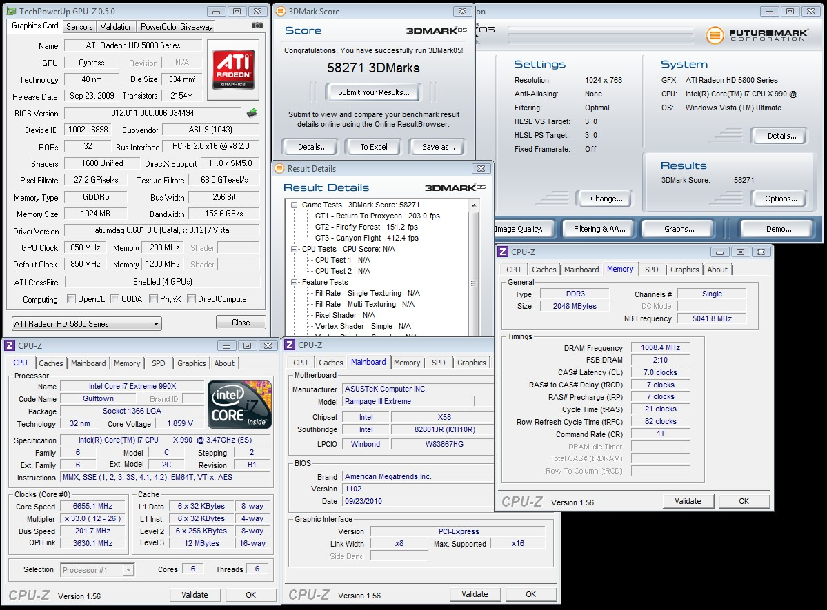This screenshot has width=827, height=610.
Task: Click Validate in the CPU-Z CPU window
Action: click(x=195, y=596)
